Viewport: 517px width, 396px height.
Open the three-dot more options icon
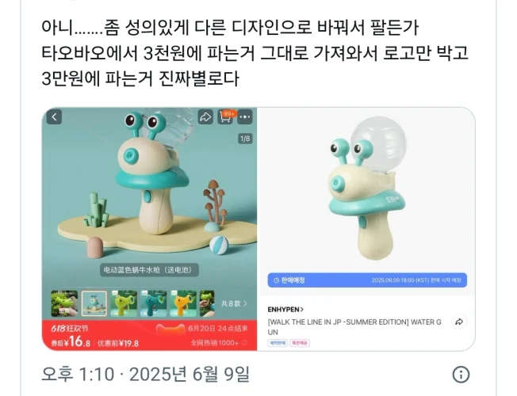click(245, 117)
